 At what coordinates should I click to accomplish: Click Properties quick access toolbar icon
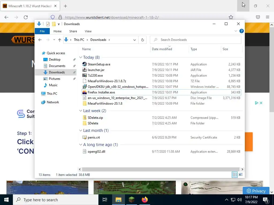pyautogui.click(x=48, y=24)
